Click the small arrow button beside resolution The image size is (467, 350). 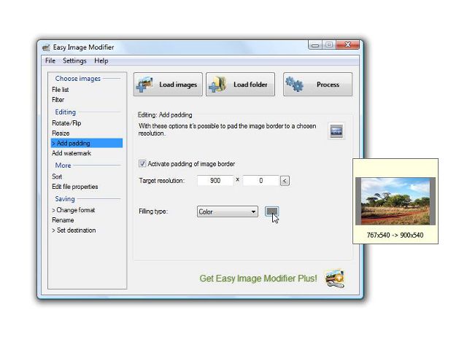[x=285, y=181]
